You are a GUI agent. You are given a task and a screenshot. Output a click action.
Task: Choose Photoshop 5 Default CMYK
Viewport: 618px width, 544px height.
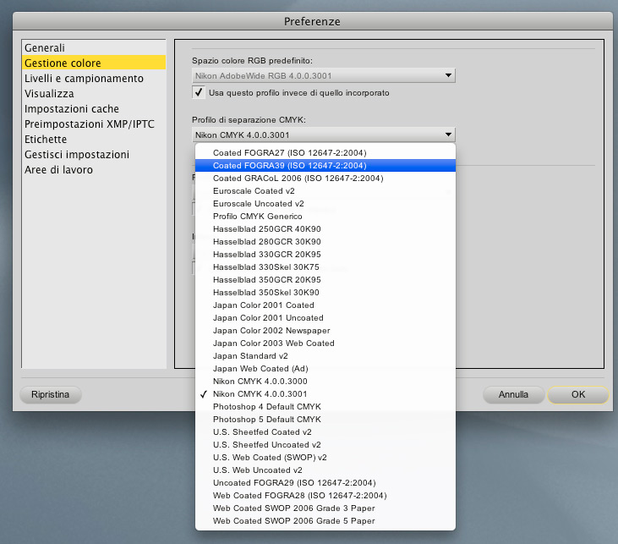pyautogui.click(x=325, y=419)
